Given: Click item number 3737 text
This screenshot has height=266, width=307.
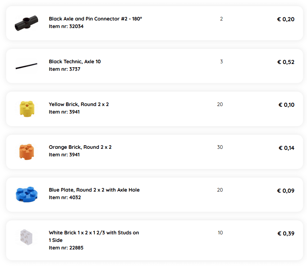Looking at the screenshot, I should click(x=65, y=69).
